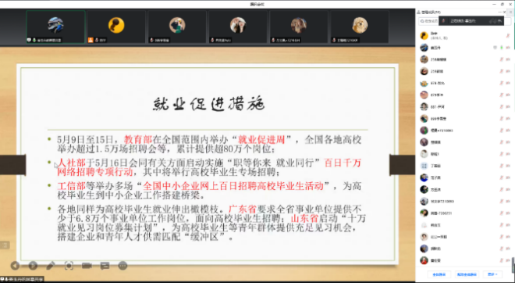Select dog avatar participant video tile
This screenshot has height=283, width=515.
point(360,27)
